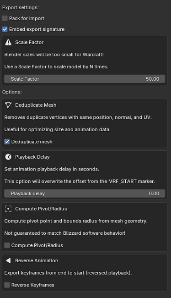Select the Compute Pivot/Radius panel heading

(x=41, y=209)
